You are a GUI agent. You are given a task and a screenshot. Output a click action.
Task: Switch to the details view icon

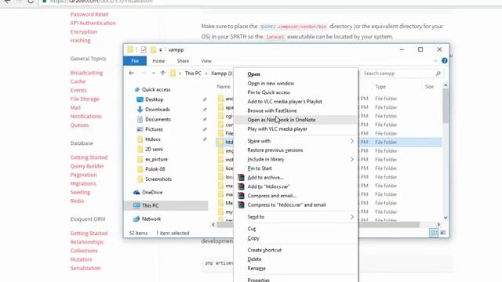point(434,233)
